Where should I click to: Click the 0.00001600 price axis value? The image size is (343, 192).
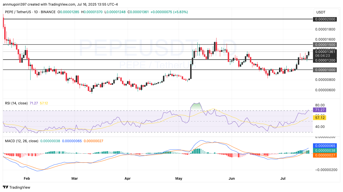coord(325,39)
